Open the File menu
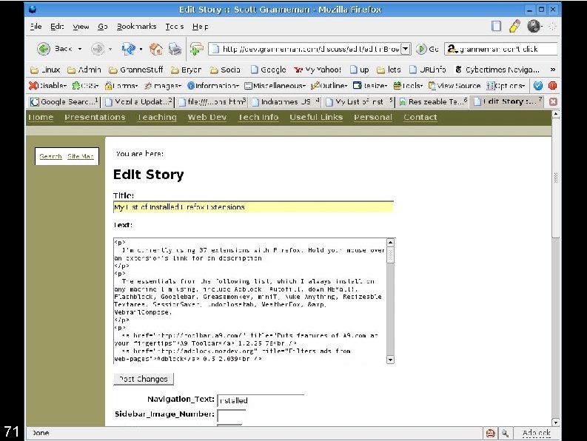The image size is (587, 441). click(36, 26)
